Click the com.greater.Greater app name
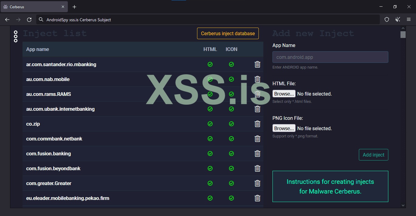Image resolution: width=416 pixels, height=216 pixels. [x=49, y=183]
